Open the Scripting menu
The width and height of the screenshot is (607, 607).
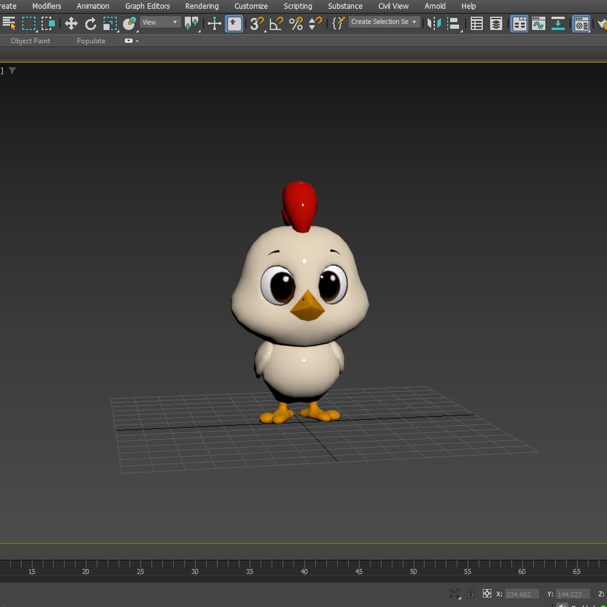(298, 6)
